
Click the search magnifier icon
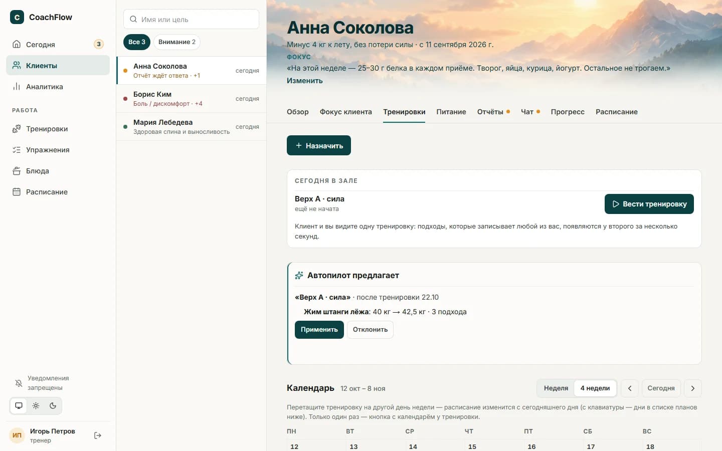tap(133, 19)
